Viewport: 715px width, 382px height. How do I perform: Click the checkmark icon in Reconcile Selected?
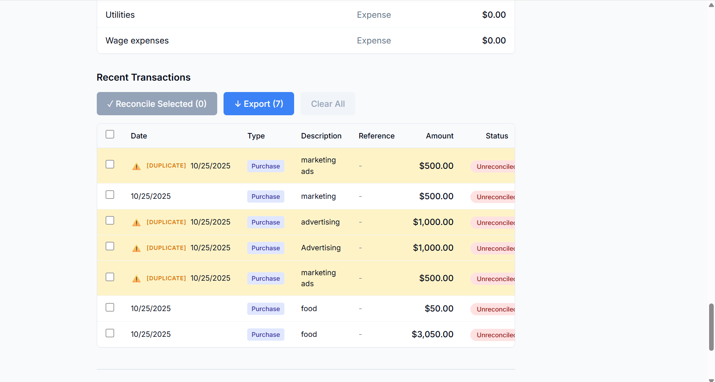[x=110, y=103]
